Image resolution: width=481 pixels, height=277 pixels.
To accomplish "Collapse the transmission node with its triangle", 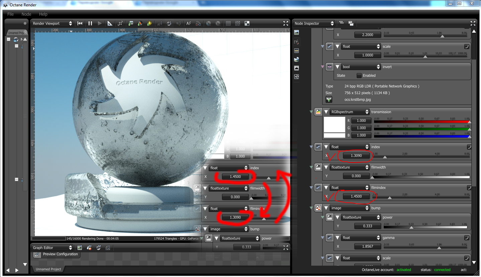I will (326, 112).
